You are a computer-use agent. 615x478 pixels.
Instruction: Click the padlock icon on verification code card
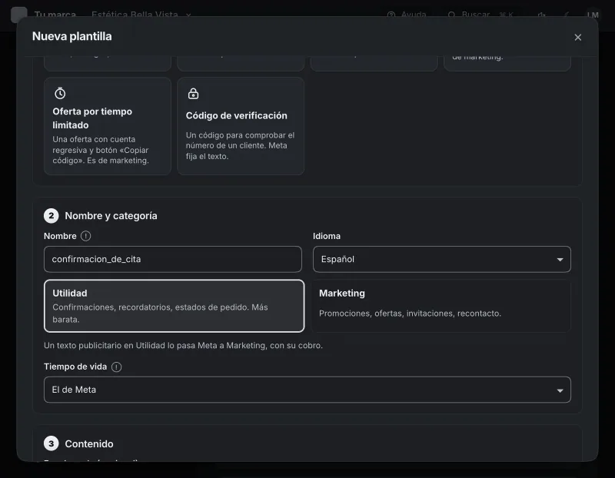coord(194,93)
